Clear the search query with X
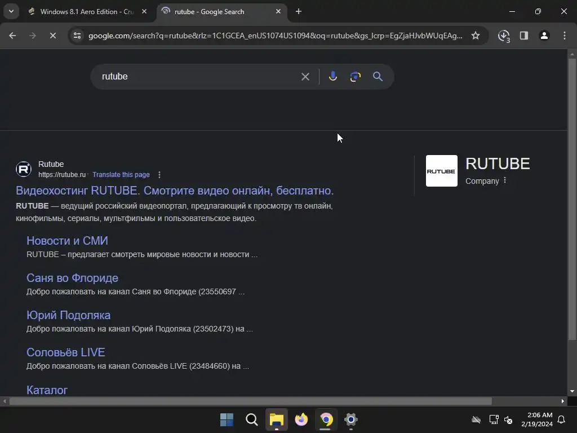The width and height of the screenshot is (577, 433). [x=305, y=77]
